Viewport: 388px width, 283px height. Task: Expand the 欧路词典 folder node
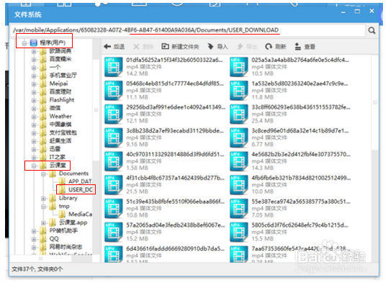pos(34,52)
